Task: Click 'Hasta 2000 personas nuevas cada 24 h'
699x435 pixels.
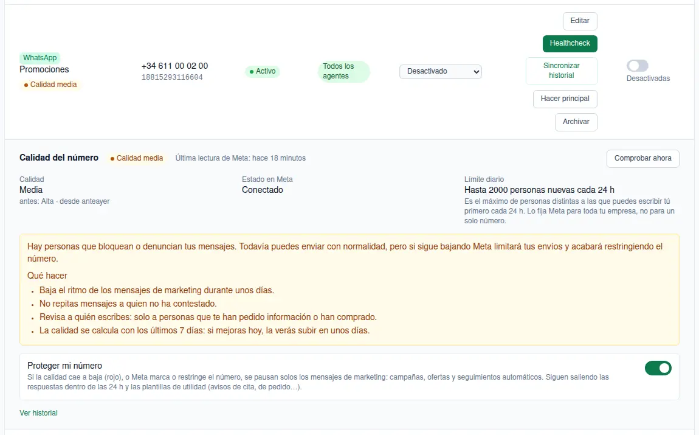Action: coord(539,190)
